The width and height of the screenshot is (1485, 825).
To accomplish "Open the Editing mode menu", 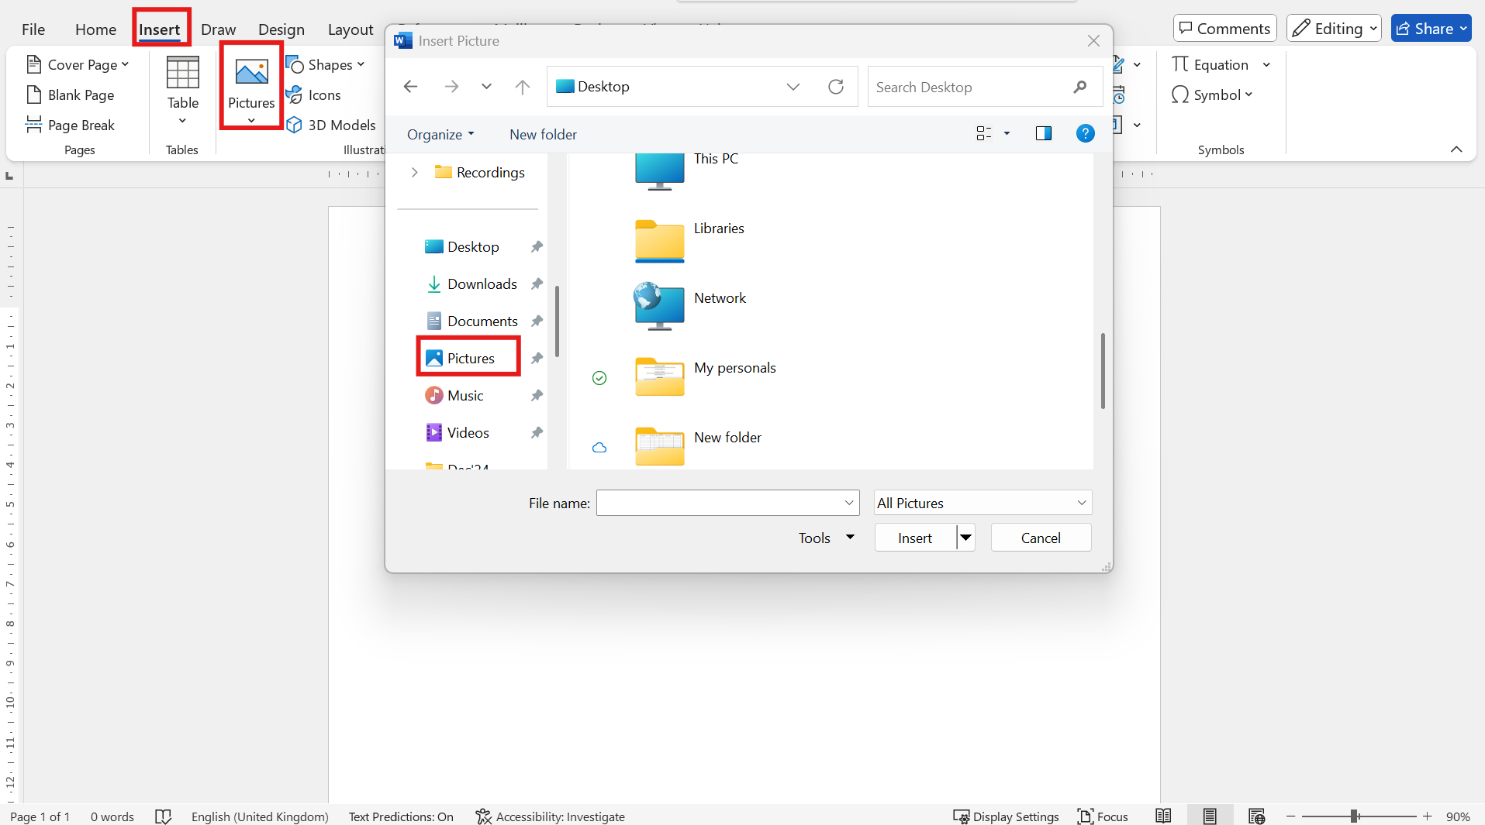I will [x=1334, y=29].
